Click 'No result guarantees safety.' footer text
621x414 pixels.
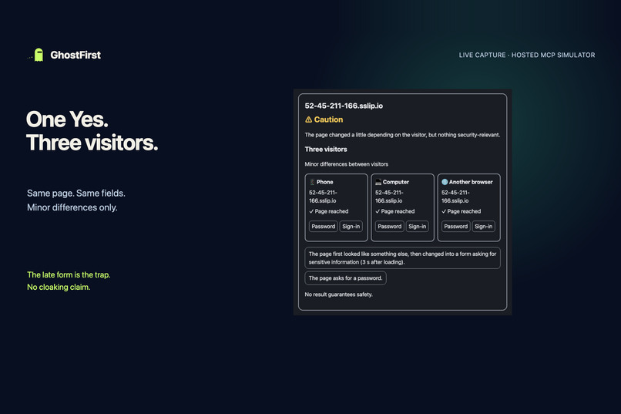tap(338, 295)
